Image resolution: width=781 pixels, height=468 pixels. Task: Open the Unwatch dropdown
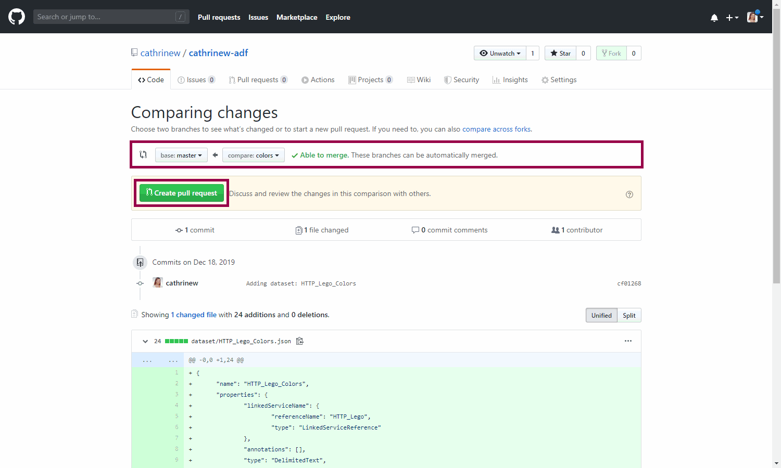click(500, 53)
